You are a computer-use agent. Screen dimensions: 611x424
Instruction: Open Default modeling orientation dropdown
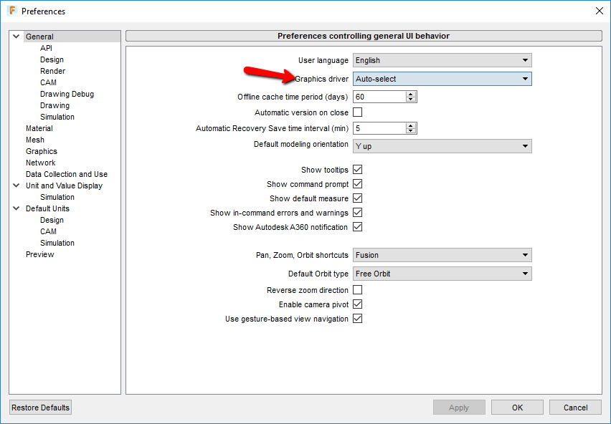click(442, 146)
